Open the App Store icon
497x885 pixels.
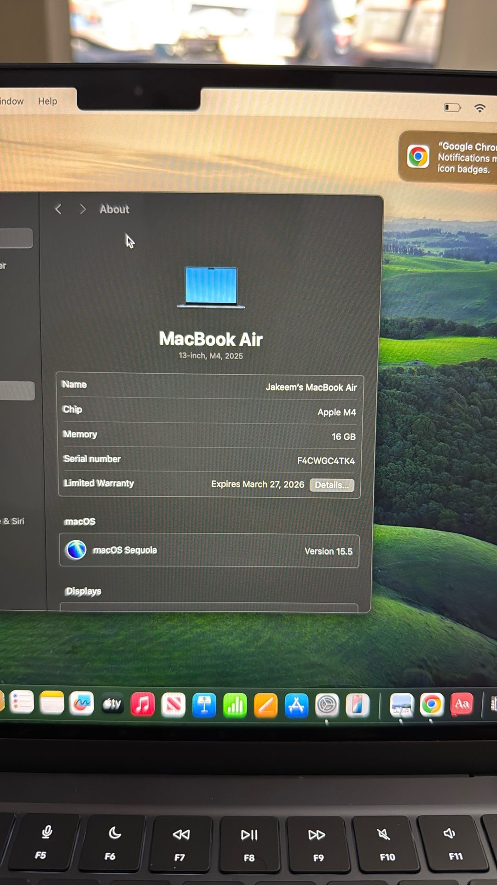(296, 705)
